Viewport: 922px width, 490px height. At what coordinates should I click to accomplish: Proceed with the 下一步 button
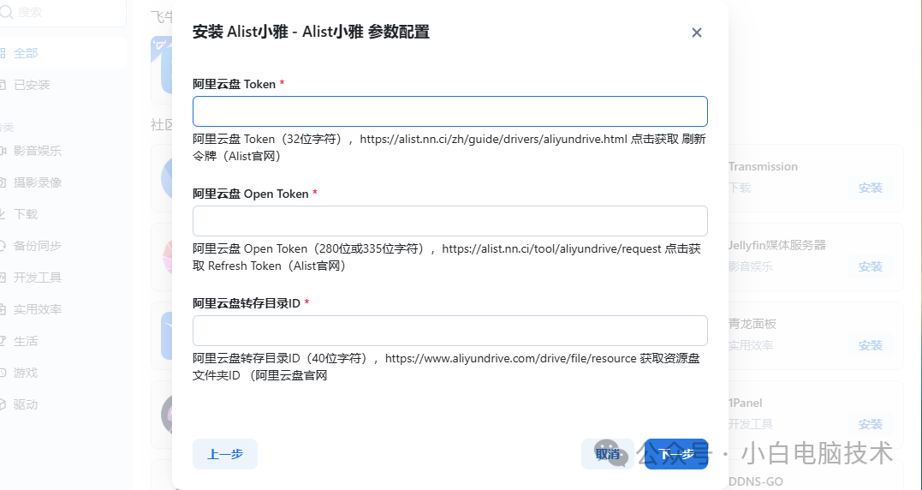pyautogui.click(x=676, y=454)
